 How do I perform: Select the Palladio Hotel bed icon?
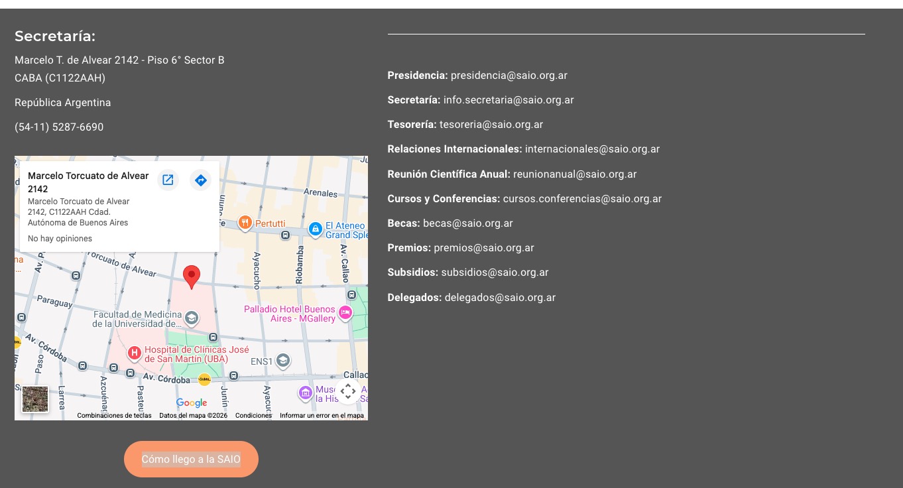[x=345, y=313]
